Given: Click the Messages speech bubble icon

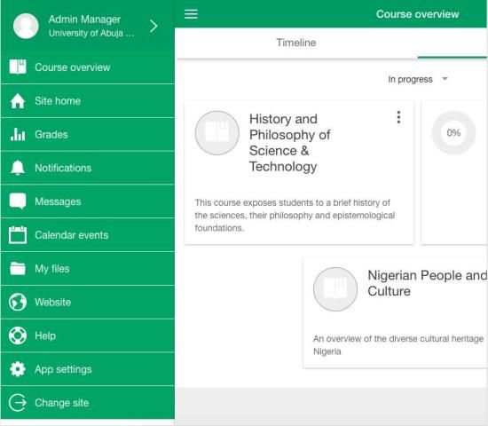Looking at the screenshot, I should pyautogui.click(x=18, y=201).
